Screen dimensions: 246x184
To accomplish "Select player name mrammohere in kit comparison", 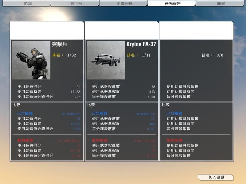I will 71,114.
